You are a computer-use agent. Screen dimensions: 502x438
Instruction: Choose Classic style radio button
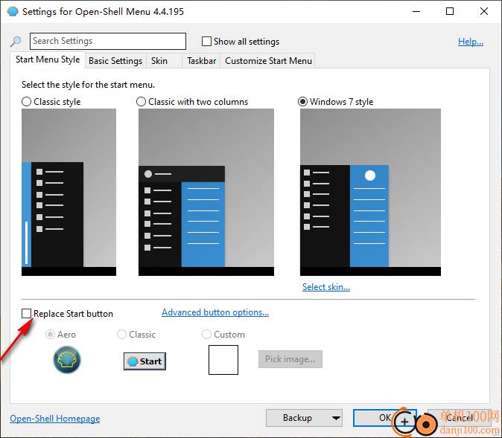pyautogui.click(x=26, y=102)
